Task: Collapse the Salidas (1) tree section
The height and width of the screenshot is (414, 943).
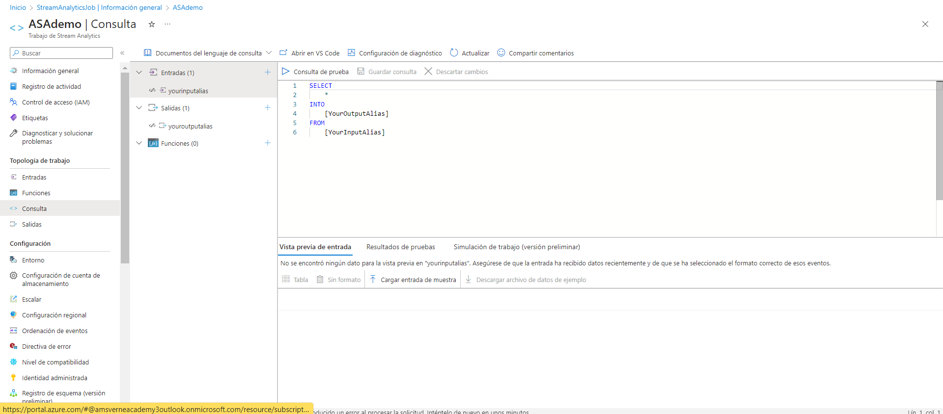Action: coord(139,108)
